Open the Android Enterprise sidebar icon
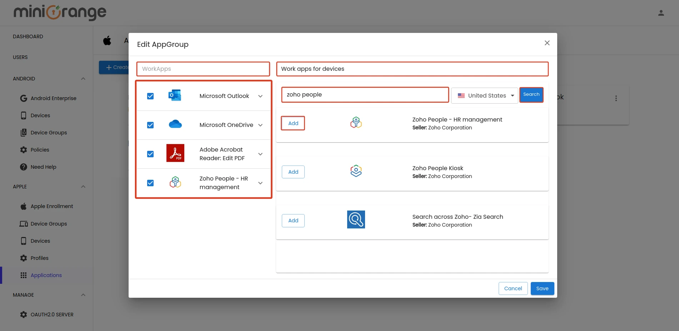 [x=23, y=98]
